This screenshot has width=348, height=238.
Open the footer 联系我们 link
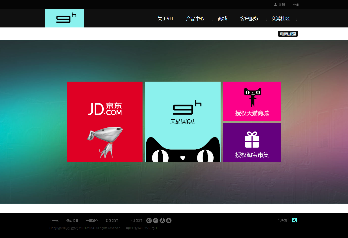tap(112, 221)
